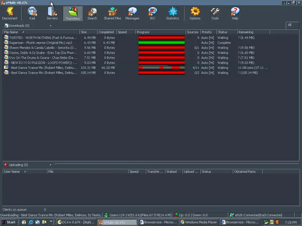Viewport: 302px width, 226px height.
Task: Select the All category tab
Action: 292,25
